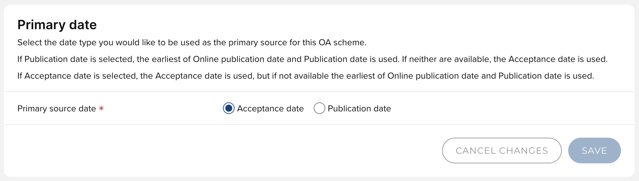
Task: Click the empty circle beside Publication date
Action: 319,108
